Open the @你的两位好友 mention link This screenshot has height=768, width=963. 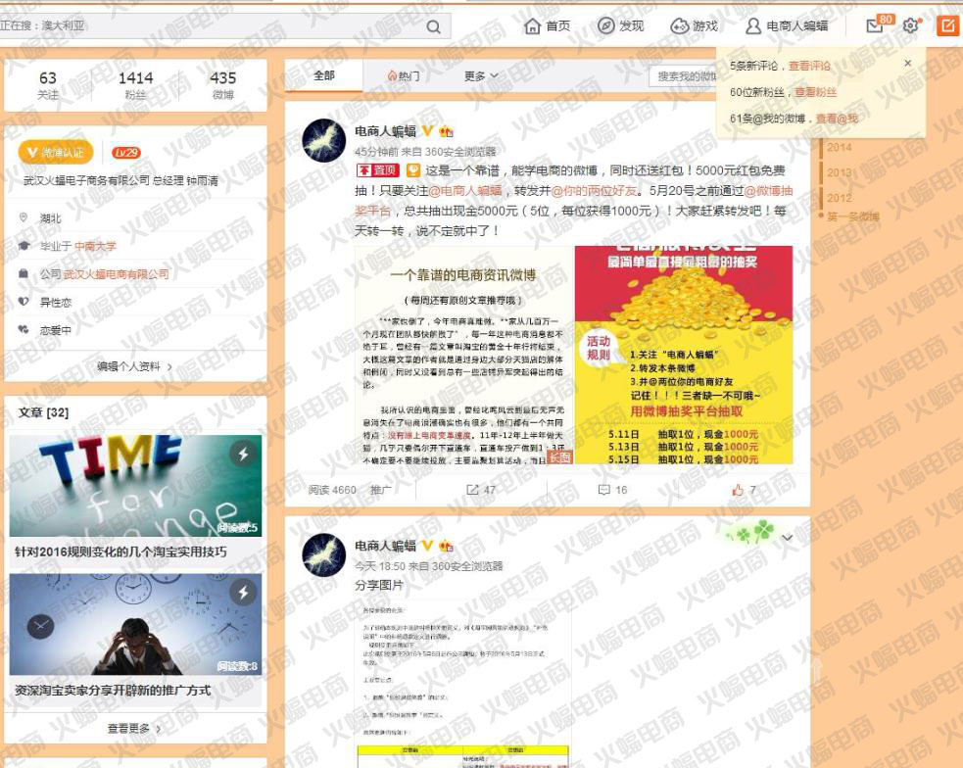coord(595,191)
